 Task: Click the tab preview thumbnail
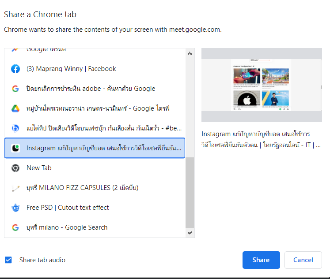click(x=262, y=85)
